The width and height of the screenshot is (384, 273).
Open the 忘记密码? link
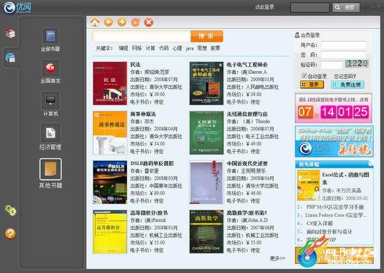[x=345, y=76]
